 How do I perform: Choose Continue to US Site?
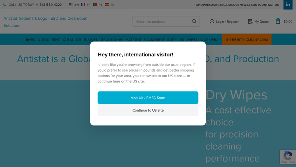pyautogui.click(x=148, y=110)
